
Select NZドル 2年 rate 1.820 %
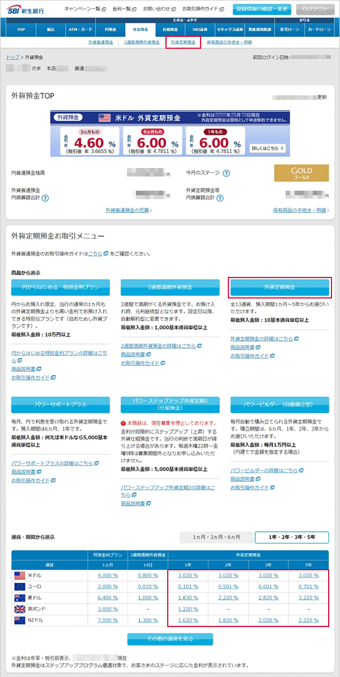point(228,620)
